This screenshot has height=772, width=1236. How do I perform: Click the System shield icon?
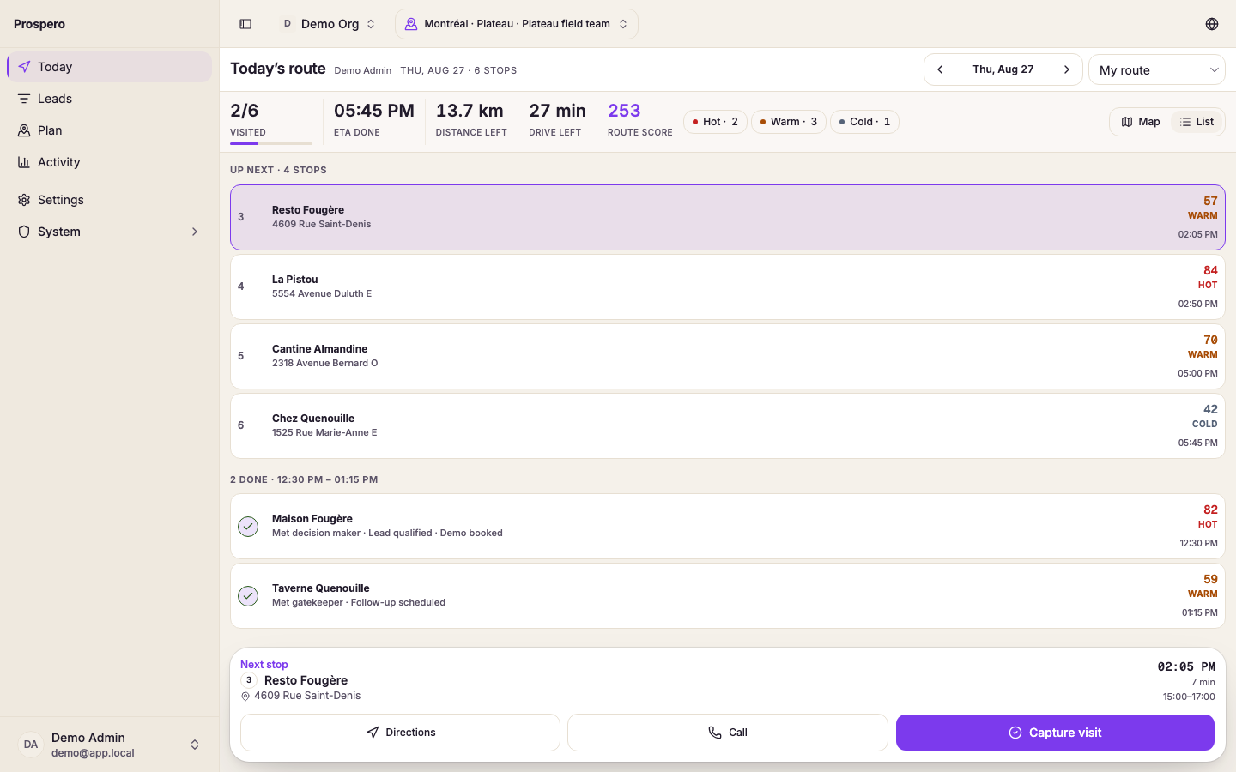24,232
